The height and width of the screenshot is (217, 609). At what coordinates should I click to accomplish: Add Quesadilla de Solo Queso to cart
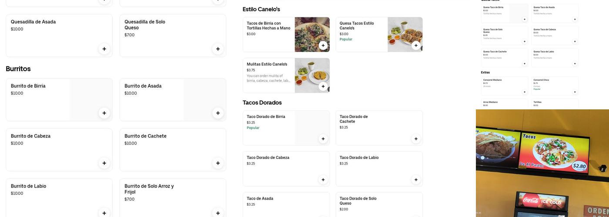(218, 49)
